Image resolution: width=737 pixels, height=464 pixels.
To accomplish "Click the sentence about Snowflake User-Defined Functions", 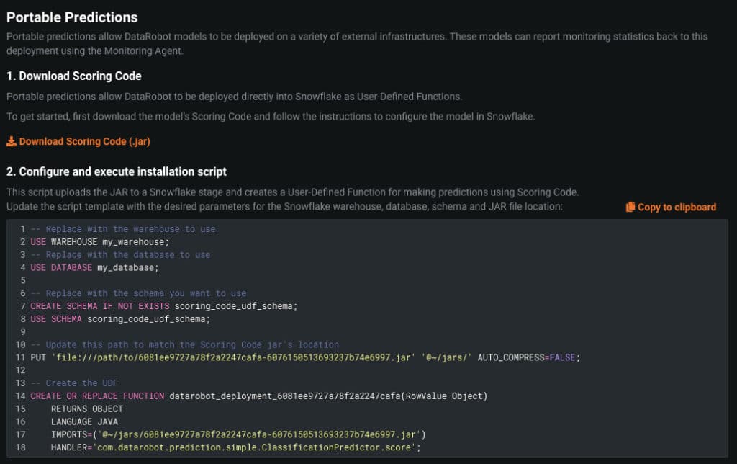I will (x=234, y=97).
